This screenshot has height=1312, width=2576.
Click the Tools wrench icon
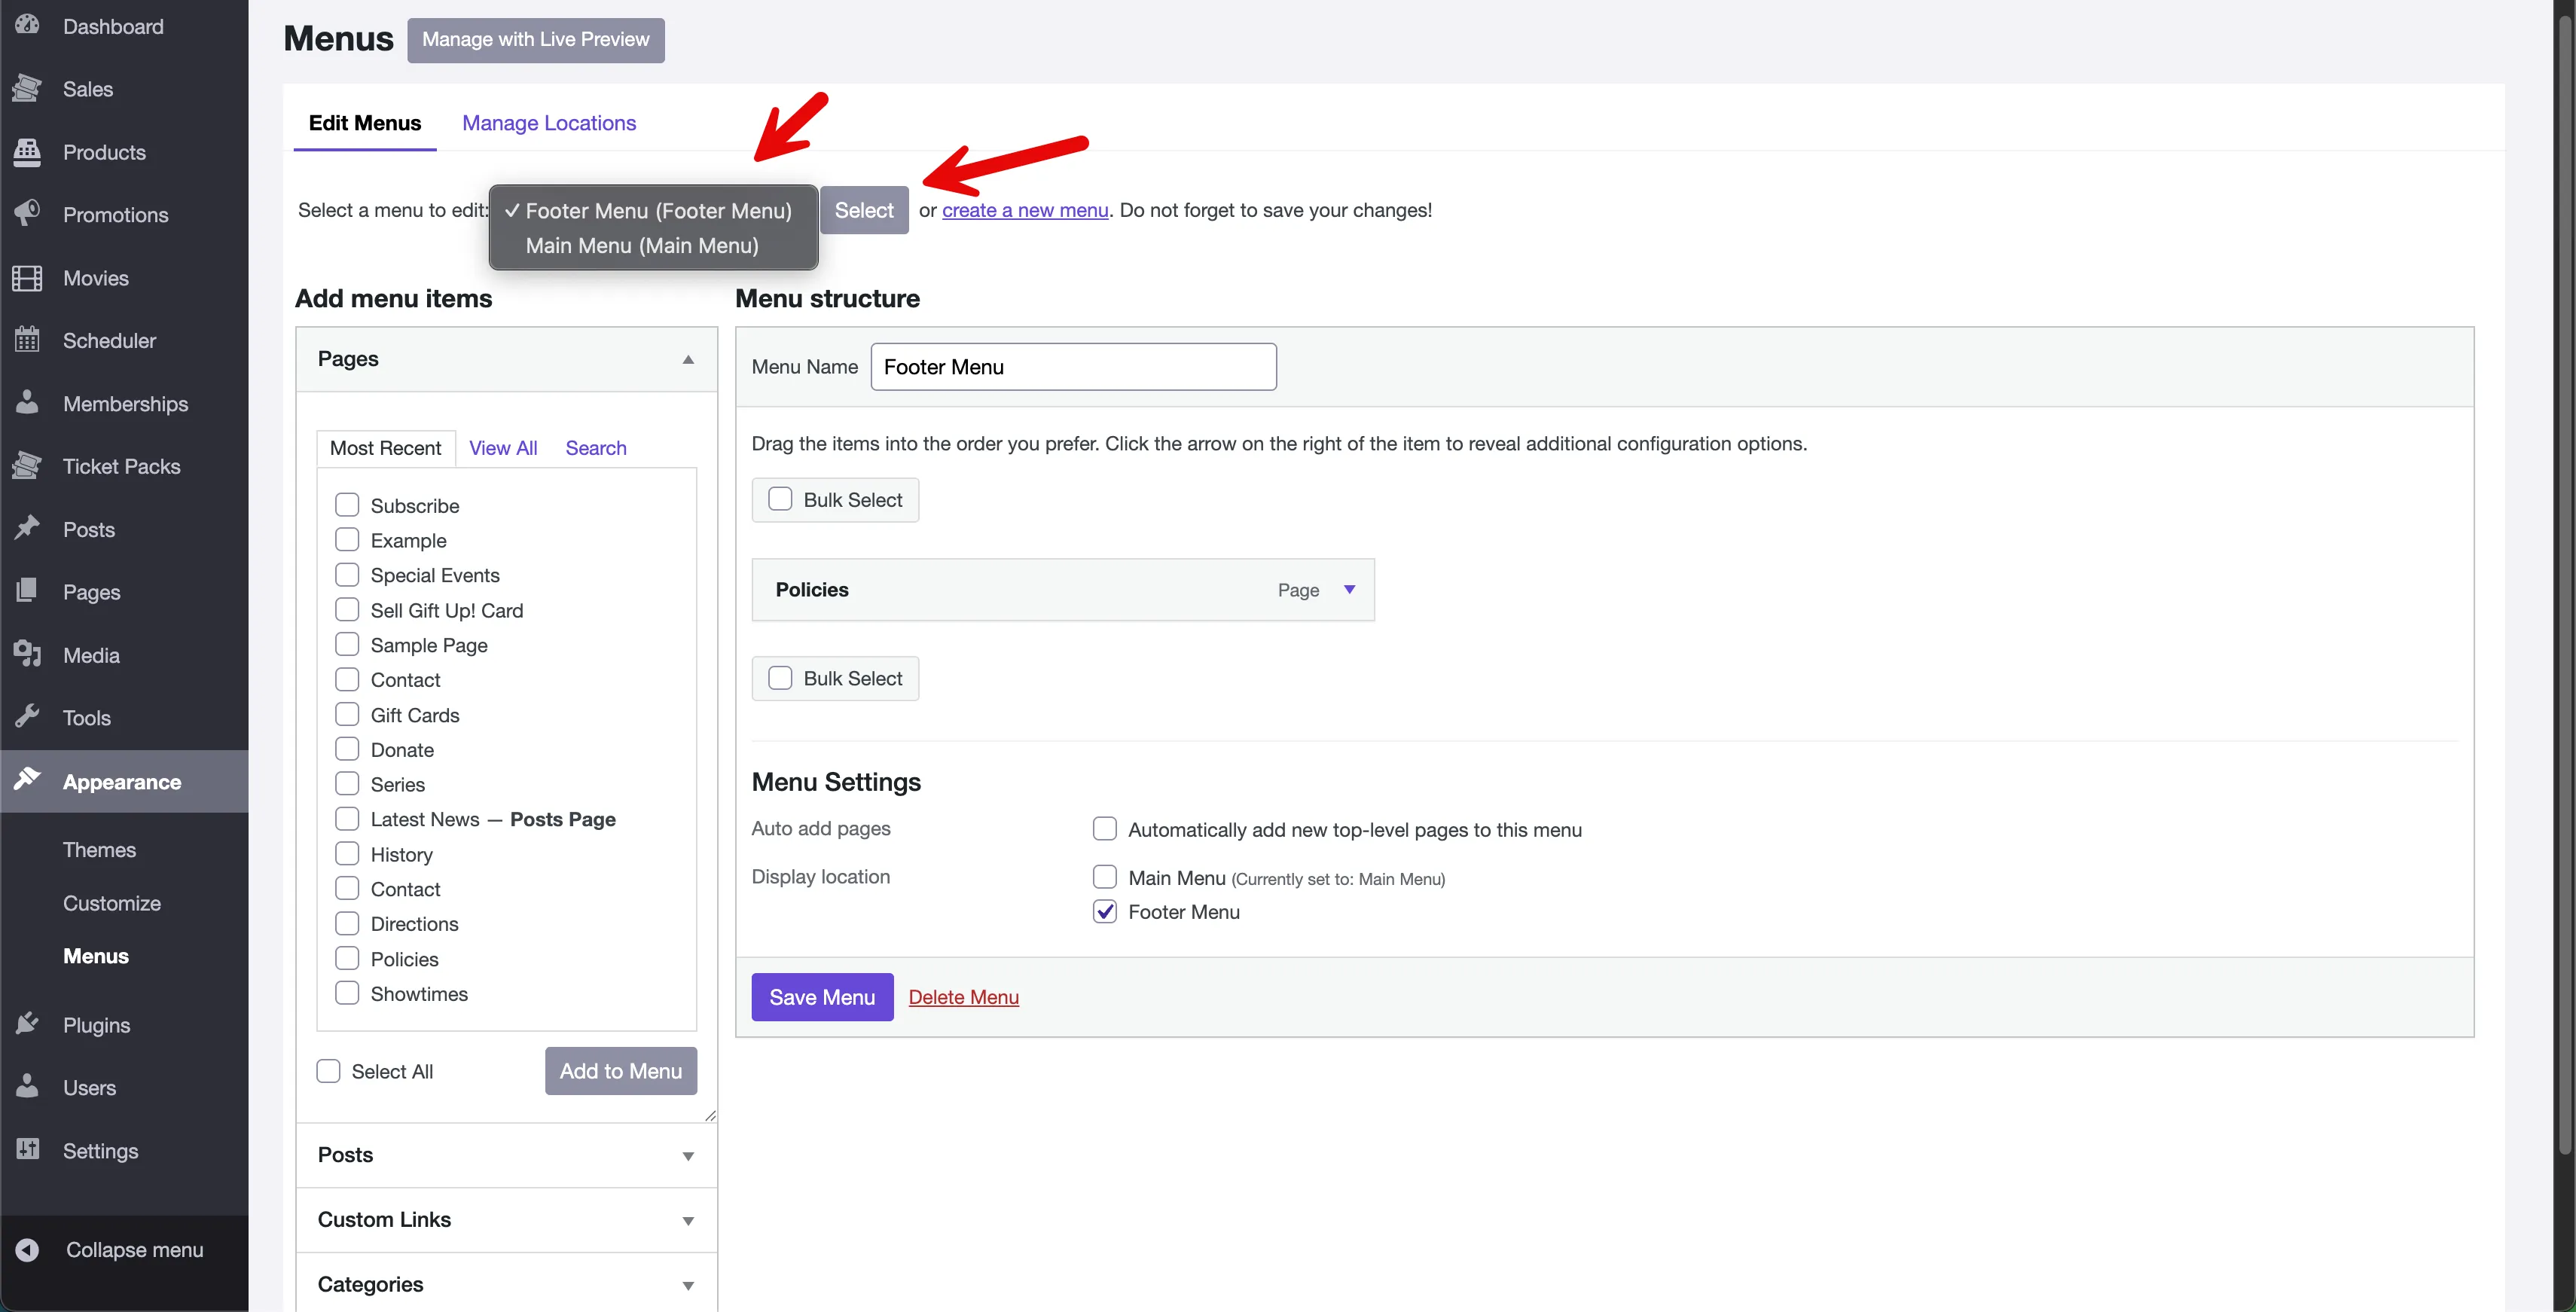[x=27, y=717]
